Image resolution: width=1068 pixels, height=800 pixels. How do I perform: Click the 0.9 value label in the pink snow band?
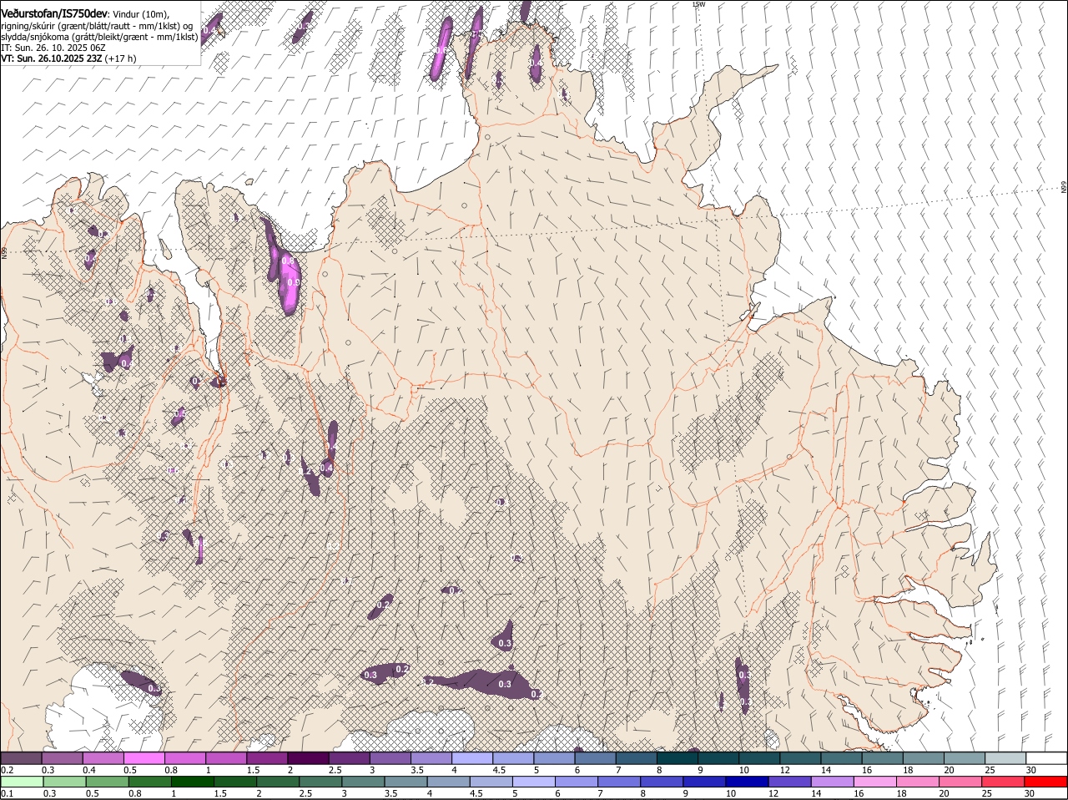293,282
